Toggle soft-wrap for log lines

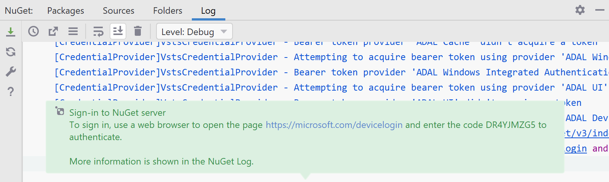[98, 31]
